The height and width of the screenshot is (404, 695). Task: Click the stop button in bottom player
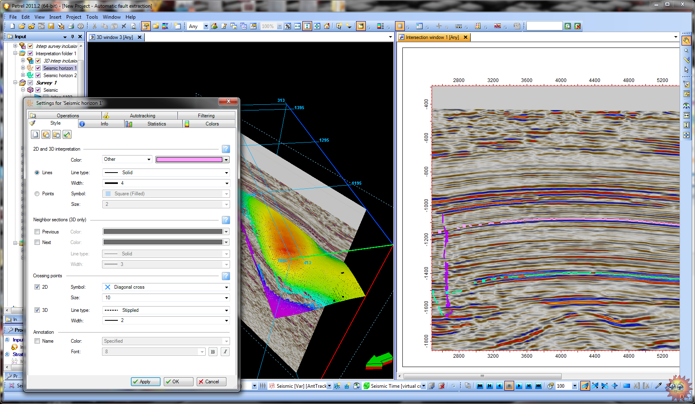(x=509, y=386)
